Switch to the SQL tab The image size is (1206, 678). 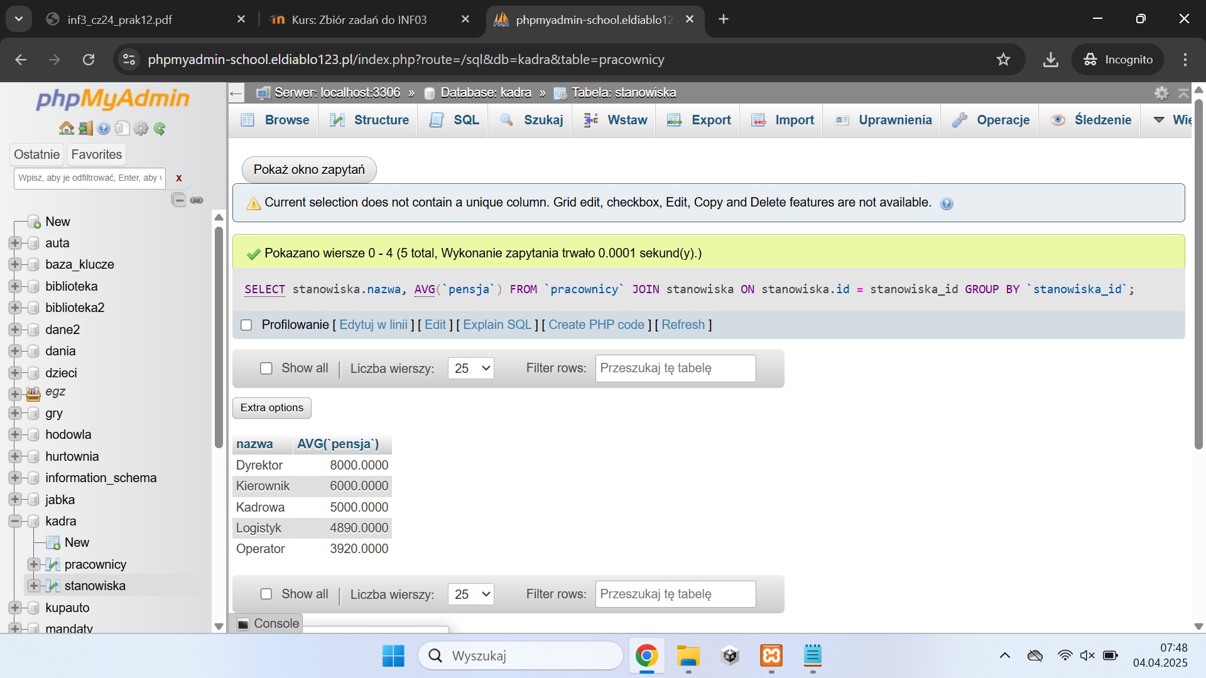coord(454,120)
